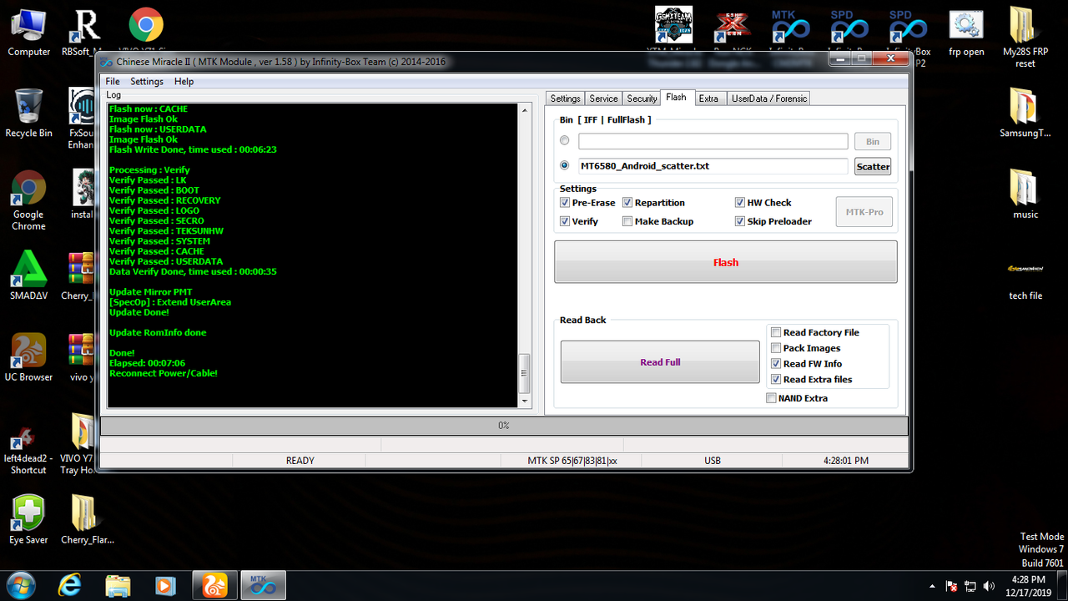Open the frp open desktop file
This screenshot has width=1068, height=601.
[x=966, y=33]
